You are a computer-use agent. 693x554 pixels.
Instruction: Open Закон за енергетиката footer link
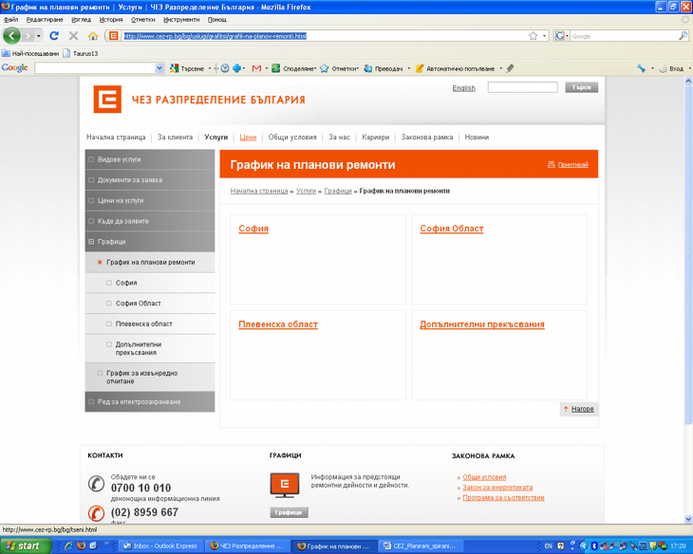click(497, 488)
